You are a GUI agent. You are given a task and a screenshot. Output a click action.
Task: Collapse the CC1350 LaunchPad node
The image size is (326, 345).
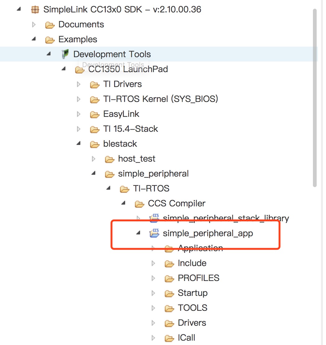pos(64,69)
